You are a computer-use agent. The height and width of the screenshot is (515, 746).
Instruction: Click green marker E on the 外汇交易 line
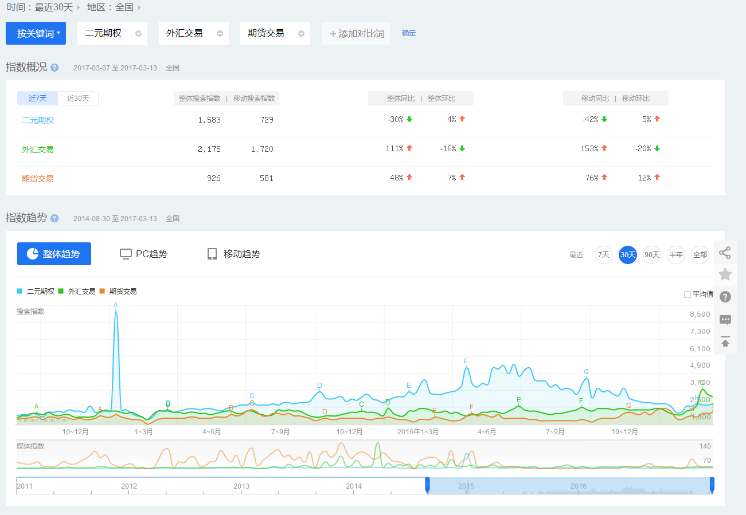[519, 400]
